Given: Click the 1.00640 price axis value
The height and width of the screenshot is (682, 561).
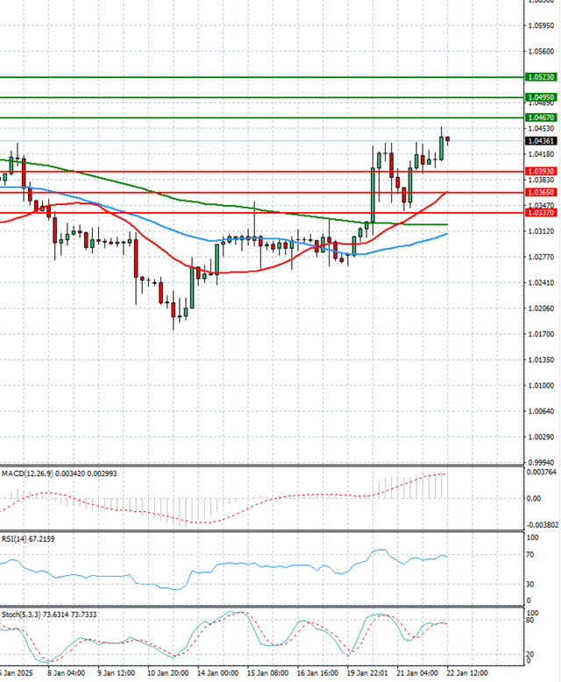Looking at the screenshot, I should coord(541,411).
